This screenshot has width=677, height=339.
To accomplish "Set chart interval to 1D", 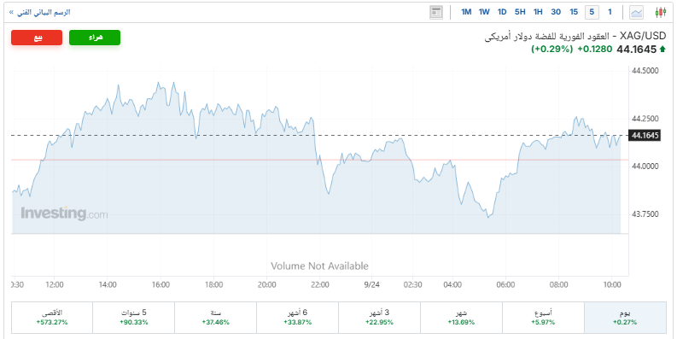I will pyautogui.click(x=502, y=12).
